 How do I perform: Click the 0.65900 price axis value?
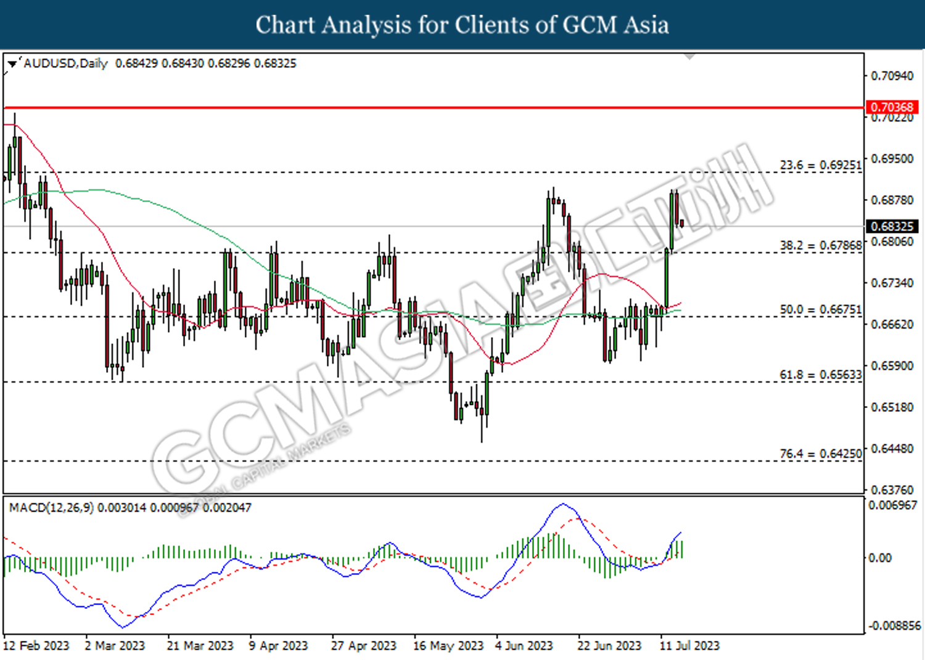(x=892, y=365)
